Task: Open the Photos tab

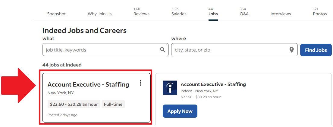Action: 320,12
